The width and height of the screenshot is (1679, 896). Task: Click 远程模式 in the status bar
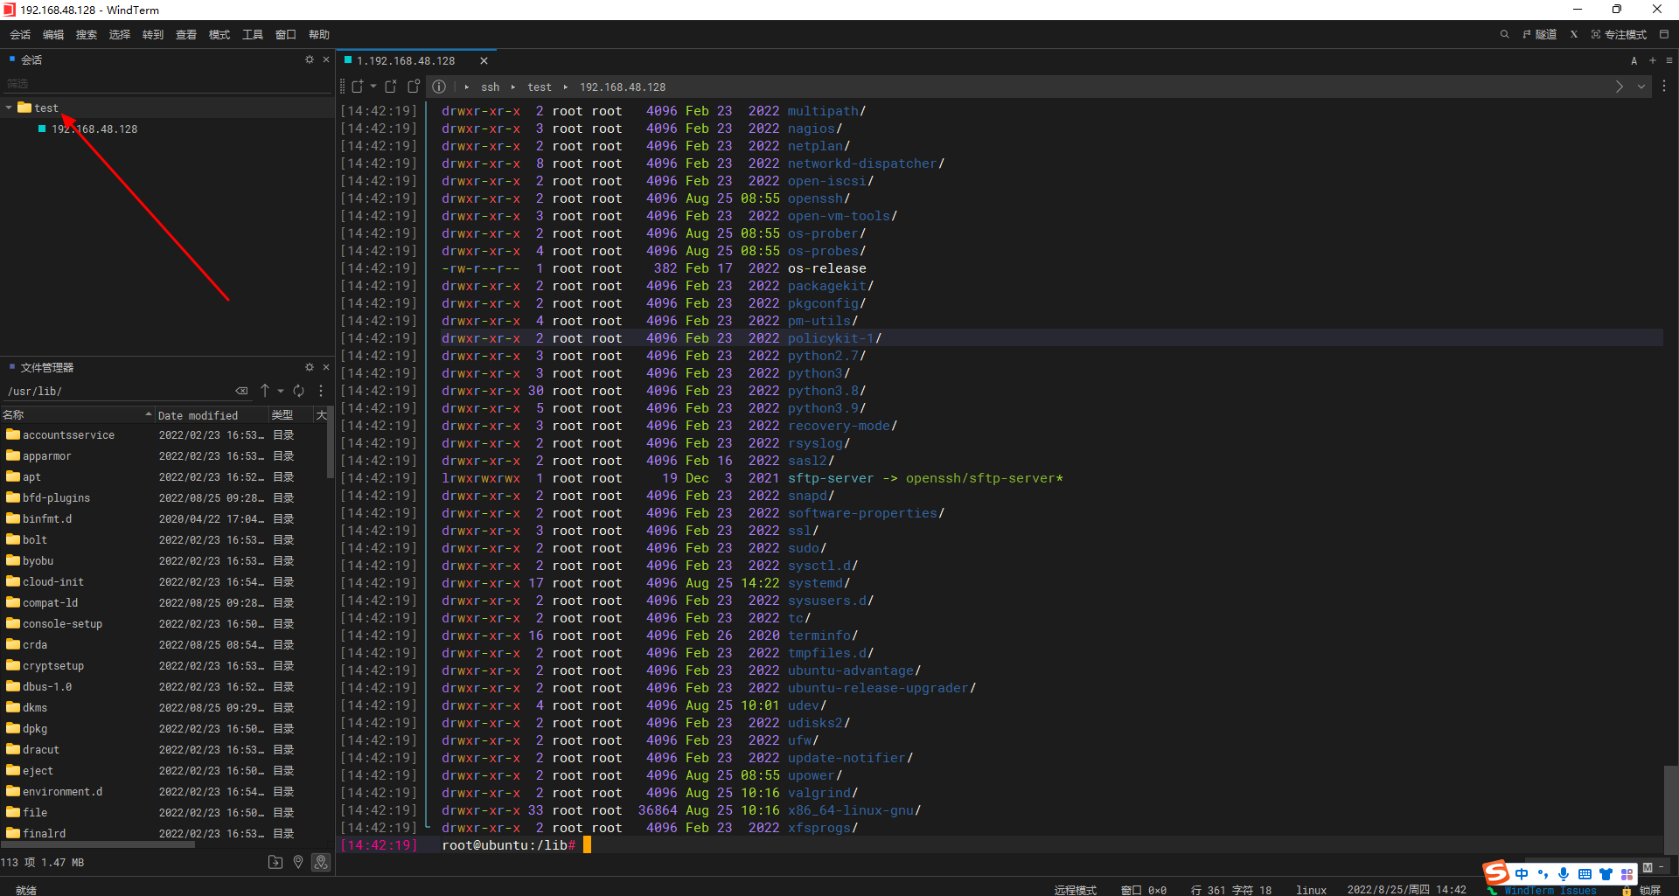1075,890
